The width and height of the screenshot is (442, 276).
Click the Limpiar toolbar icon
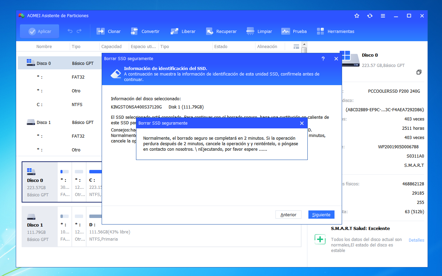click(x=250, y=31)
